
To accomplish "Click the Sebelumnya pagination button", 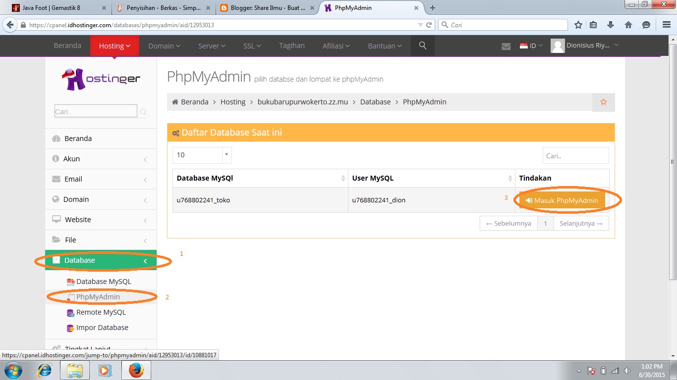I will 508,223.
